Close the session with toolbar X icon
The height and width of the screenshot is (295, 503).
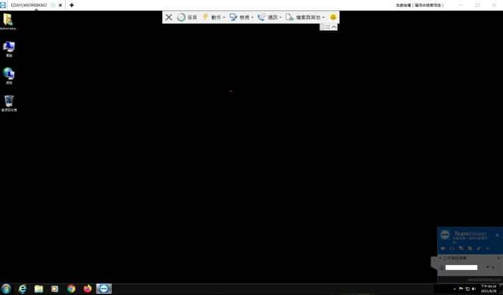169,17
